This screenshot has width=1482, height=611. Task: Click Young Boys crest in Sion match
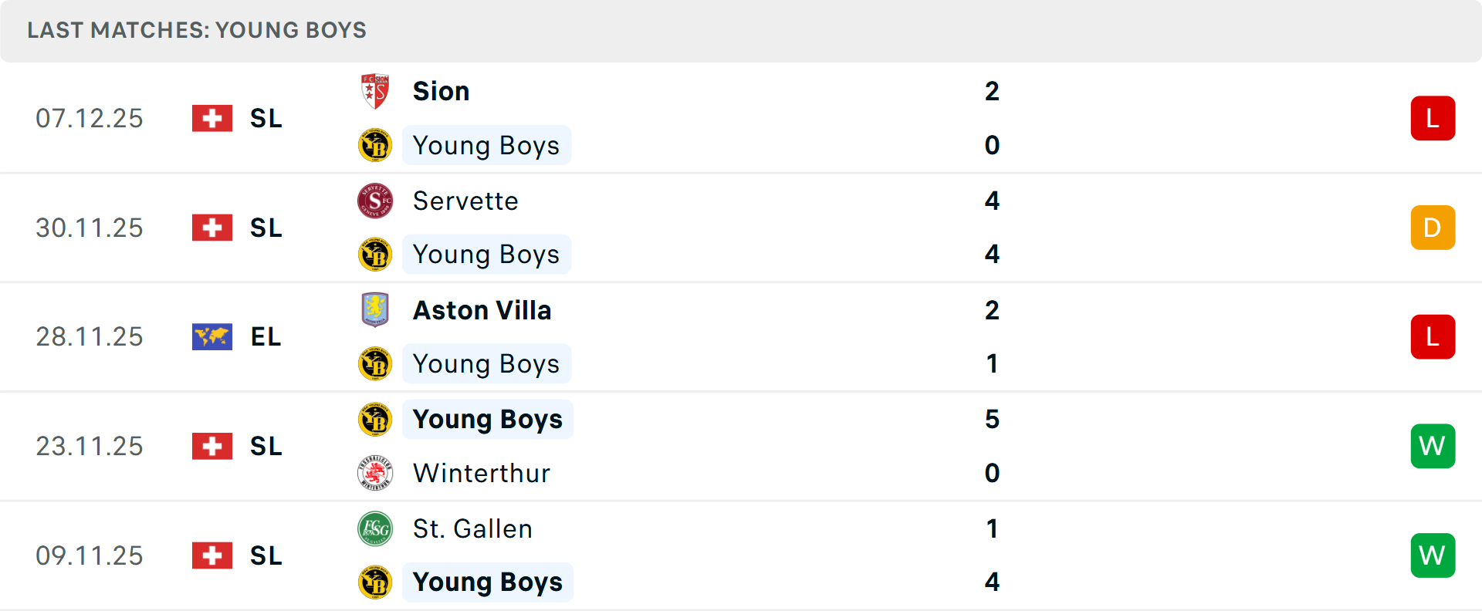(x=375, y=145)
